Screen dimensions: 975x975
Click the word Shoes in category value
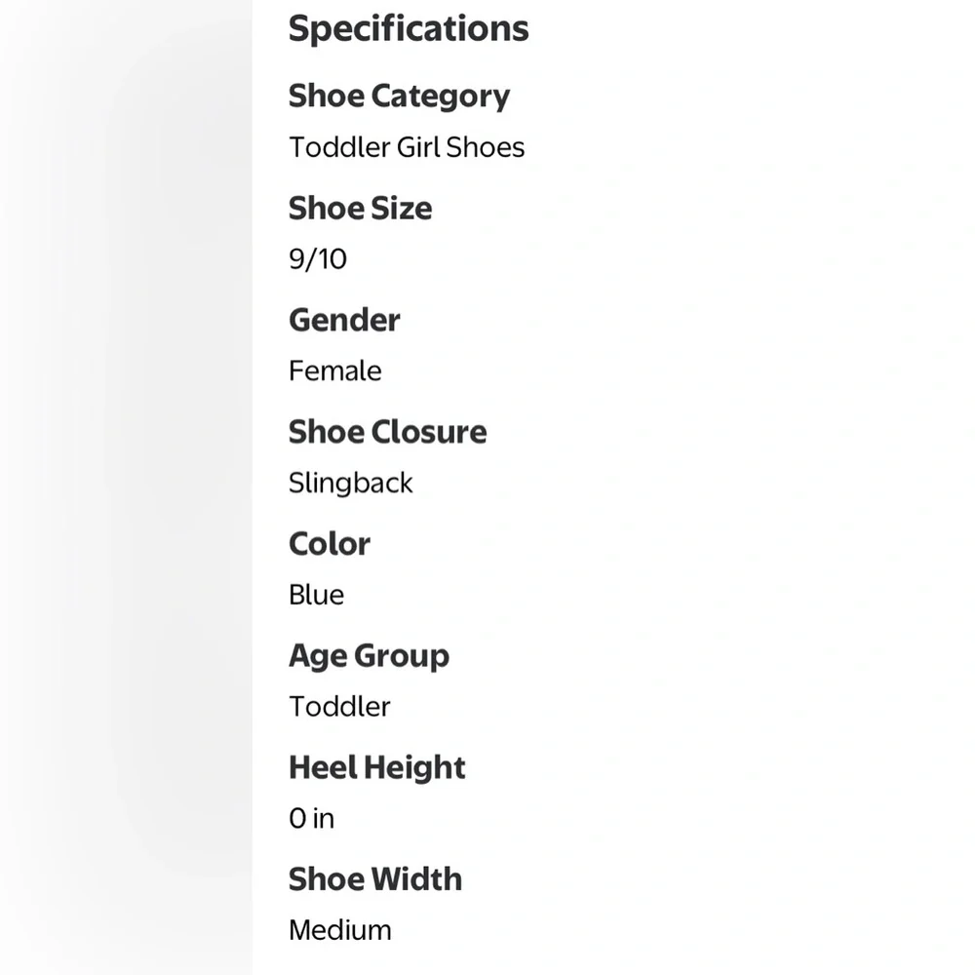485,147
